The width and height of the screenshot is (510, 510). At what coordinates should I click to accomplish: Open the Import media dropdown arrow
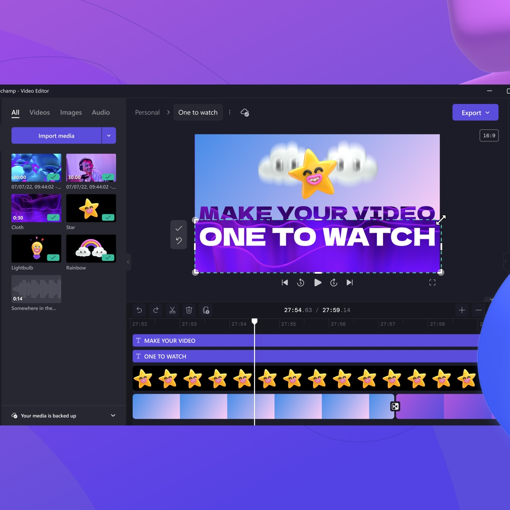(x=109, y=136)
